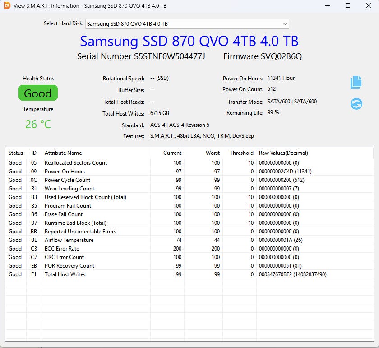Select the Power Cycle Count row
The width and height of the screenshot is (379, 348).
coord(189,180)
